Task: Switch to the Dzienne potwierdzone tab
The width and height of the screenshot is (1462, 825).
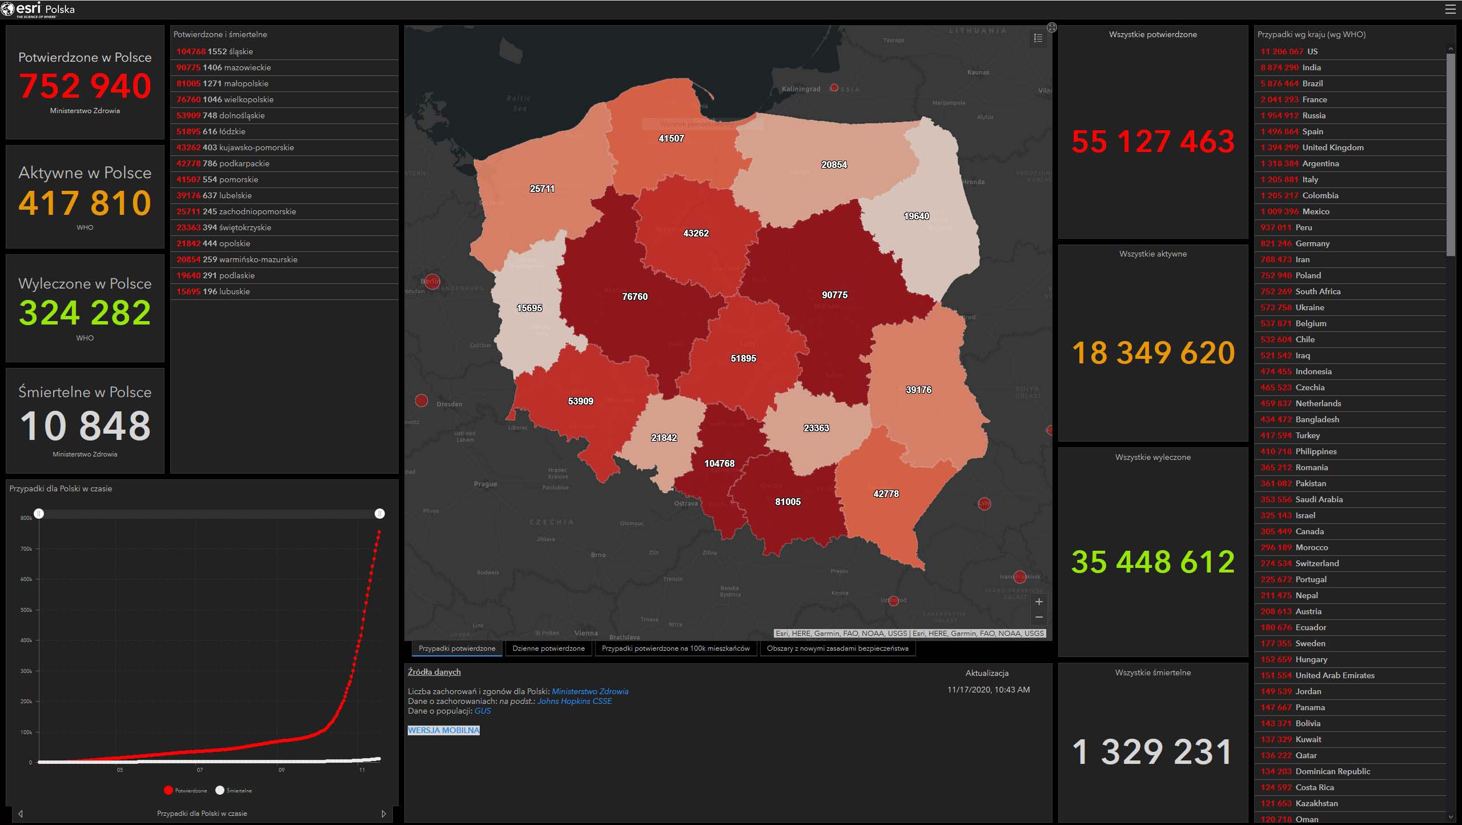Action: pyautogui.click(x=548, y=648)
